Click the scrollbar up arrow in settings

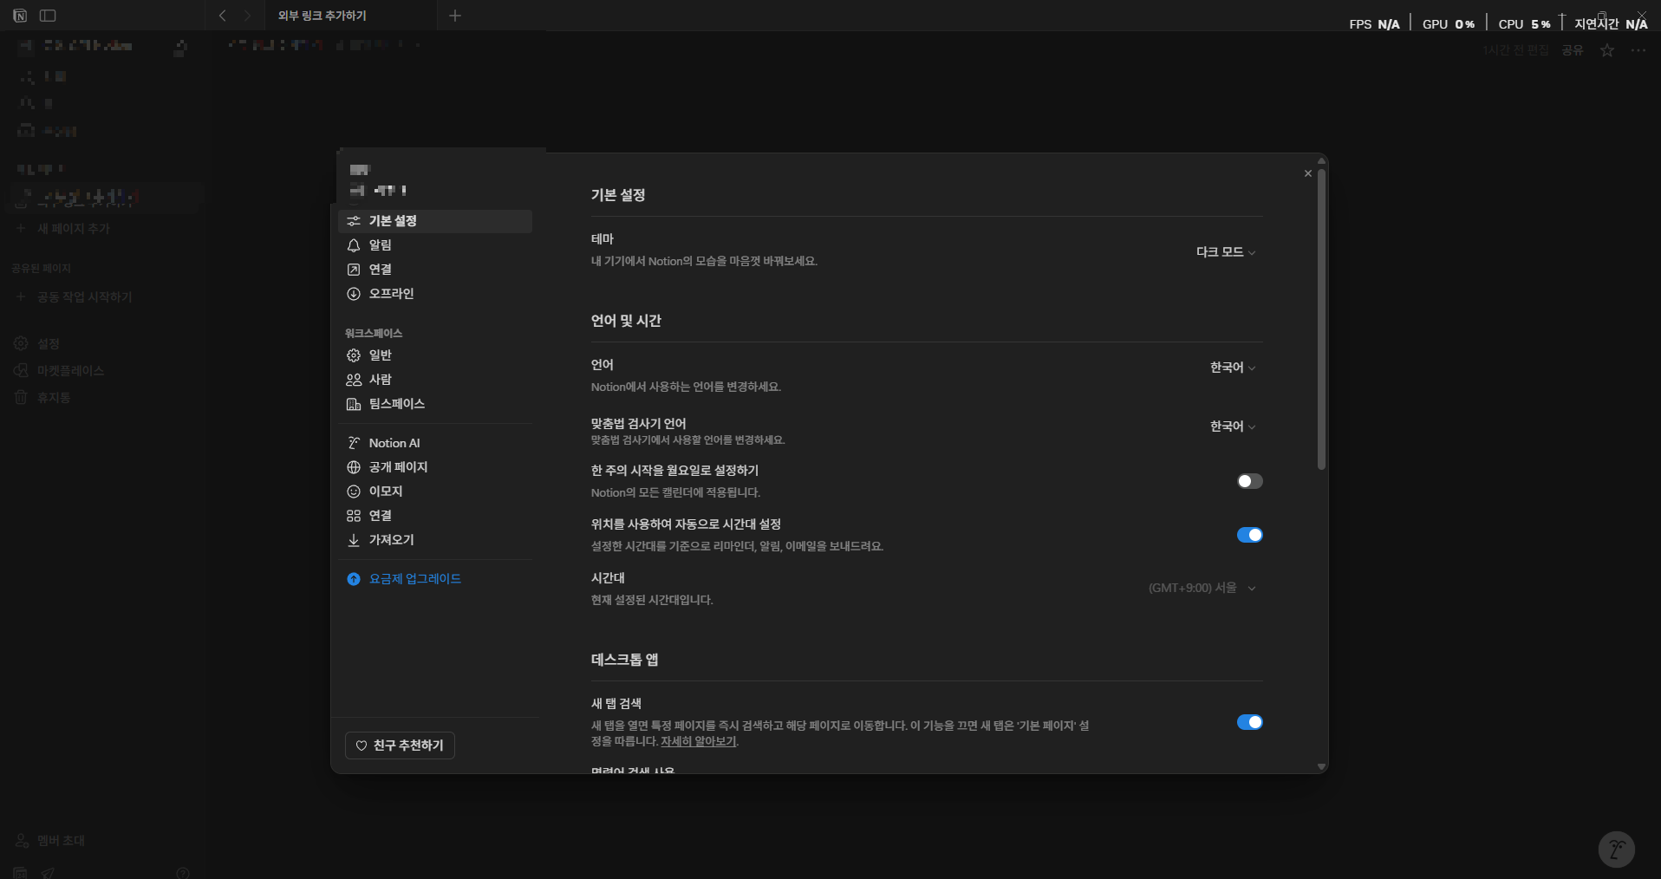point(1321,161)
